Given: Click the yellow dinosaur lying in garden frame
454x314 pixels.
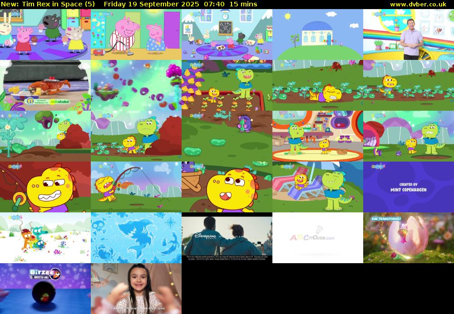Looking at the screenshot, I should (317, 85).
